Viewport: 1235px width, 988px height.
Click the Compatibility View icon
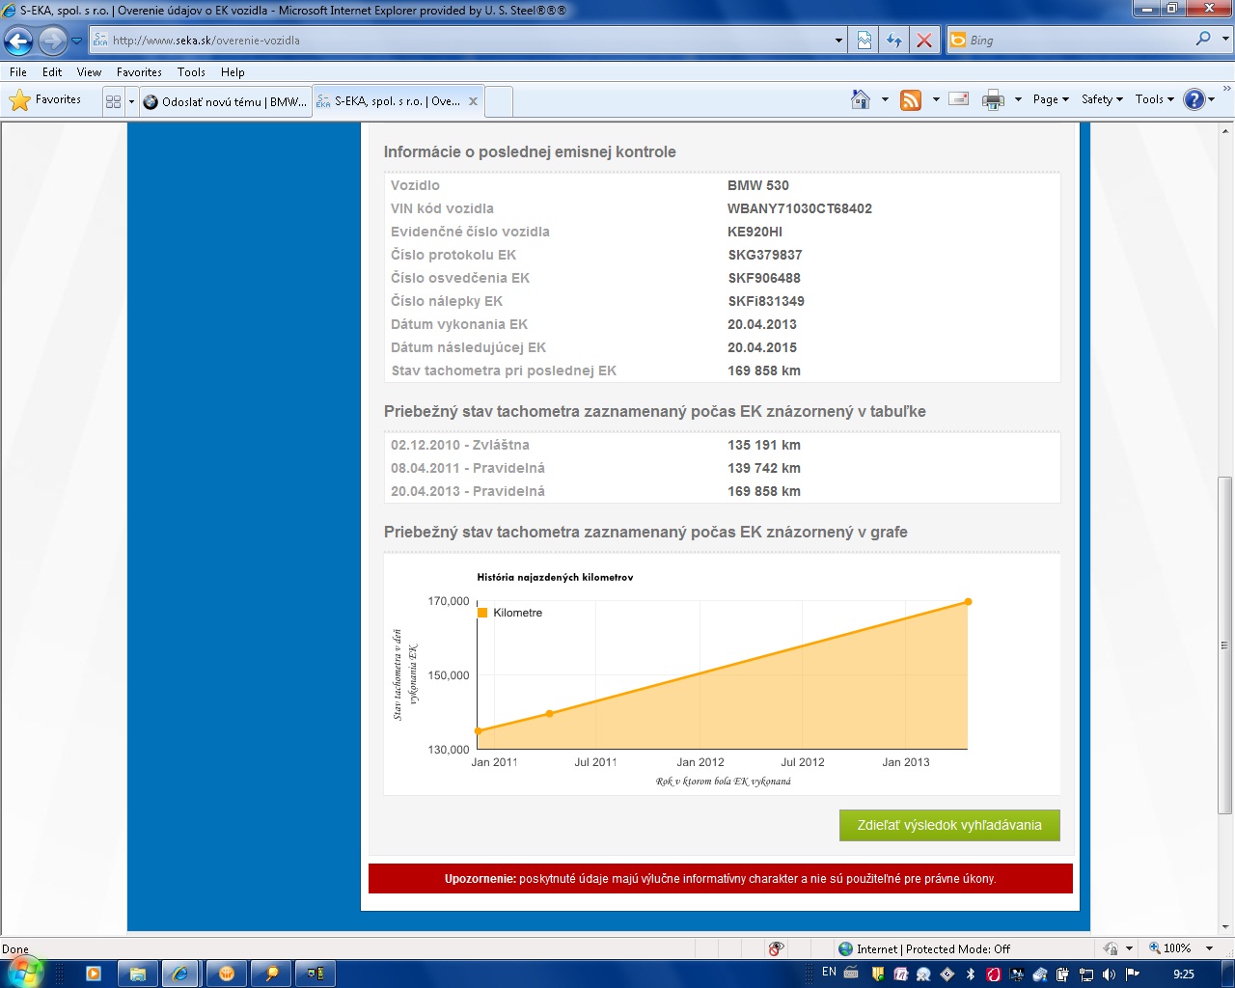[864, 41]
